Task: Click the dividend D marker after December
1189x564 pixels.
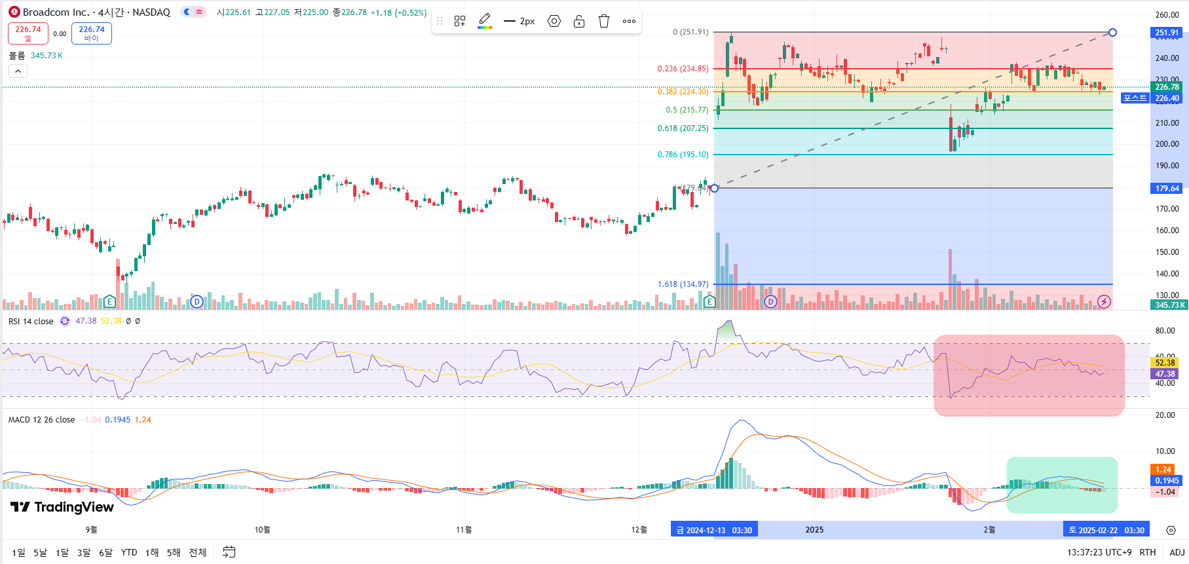Action: [770, 302]
